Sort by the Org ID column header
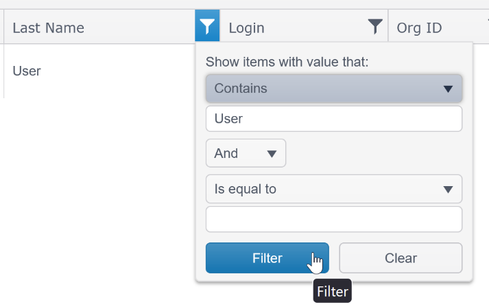The height and width of the screenshot is (307, 489). click(x=419, y=27)
